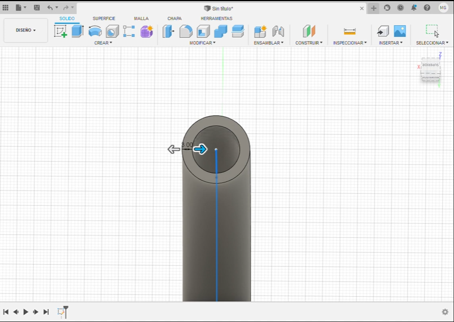Open the notifications bell

pyautogui.click(x=414, y=8)
